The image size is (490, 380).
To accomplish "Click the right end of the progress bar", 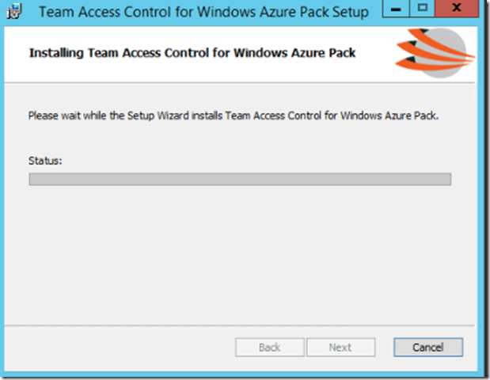I will 446,179.
